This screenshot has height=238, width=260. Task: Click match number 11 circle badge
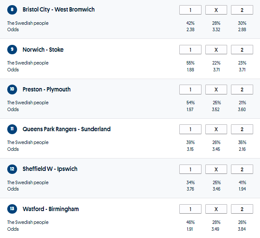(12, 129)
